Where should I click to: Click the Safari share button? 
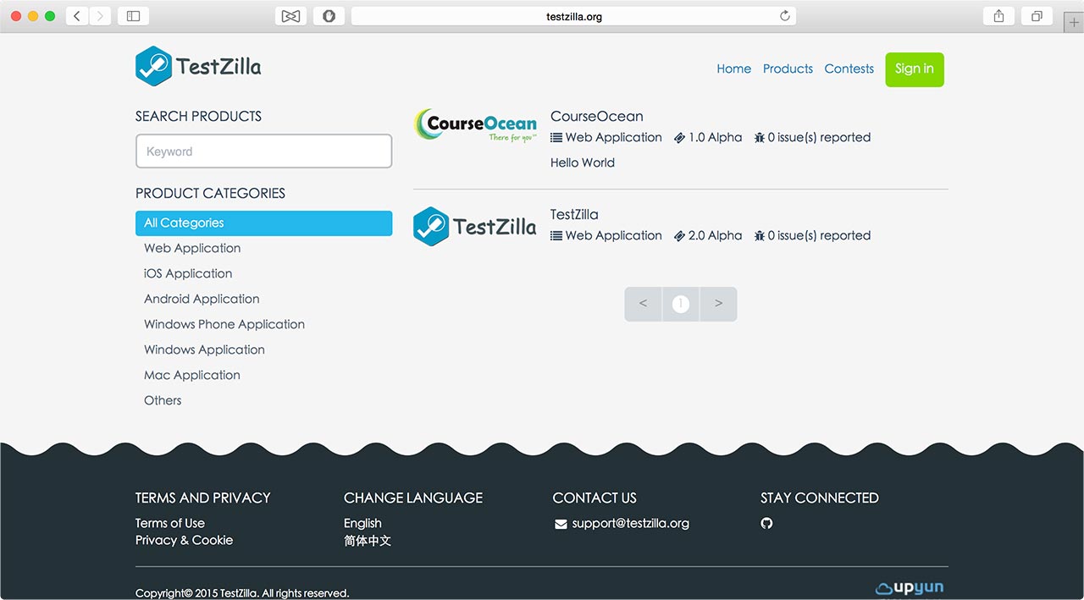(x=999, y=16)
